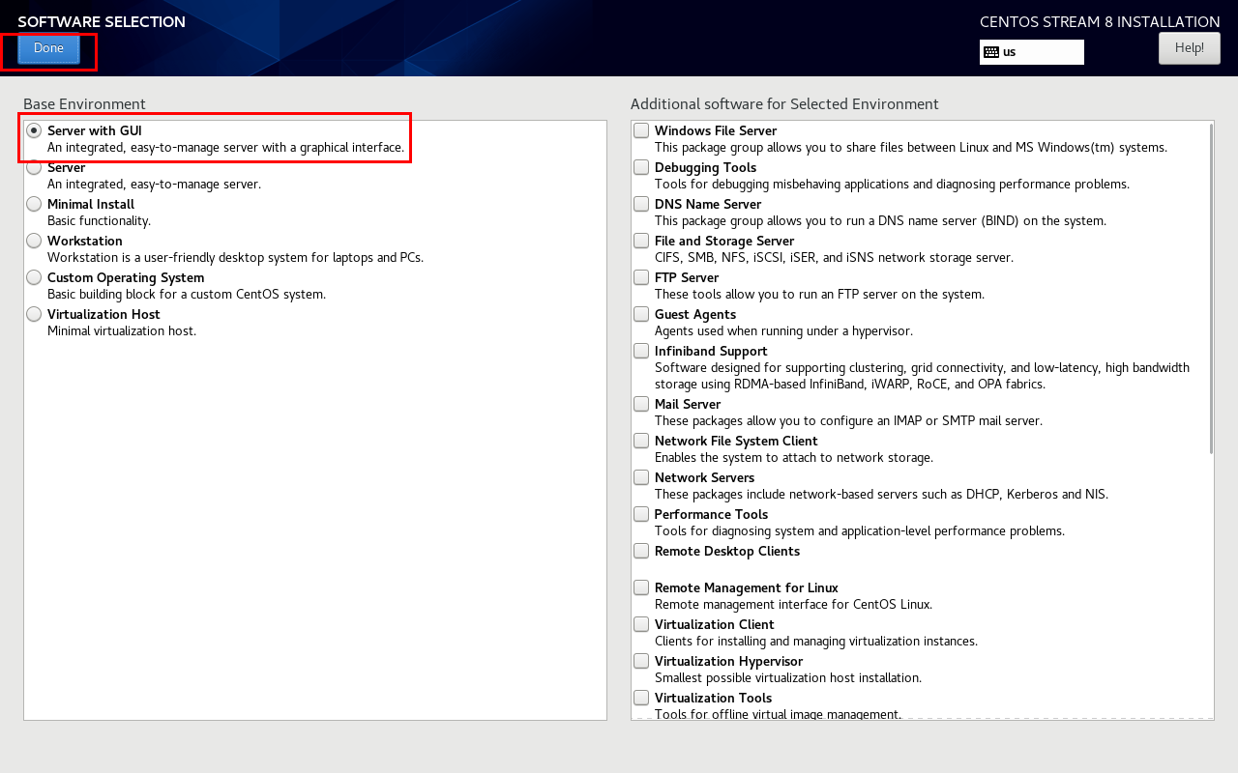Toggle Infiniband Support checkbox
Image resolution: width=1238 pixels, height=773 pixels.
[x=641, y=351]
